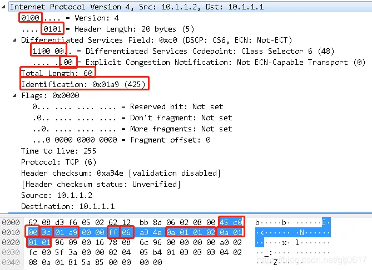Select the Reserved bit: Not set row
This screenshot has height=270, width=372.
[128, 106]
